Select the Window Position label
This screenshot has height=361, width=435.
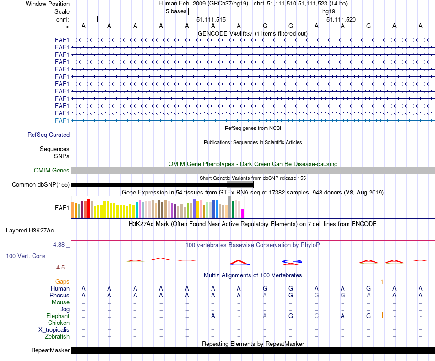point(48,4)
